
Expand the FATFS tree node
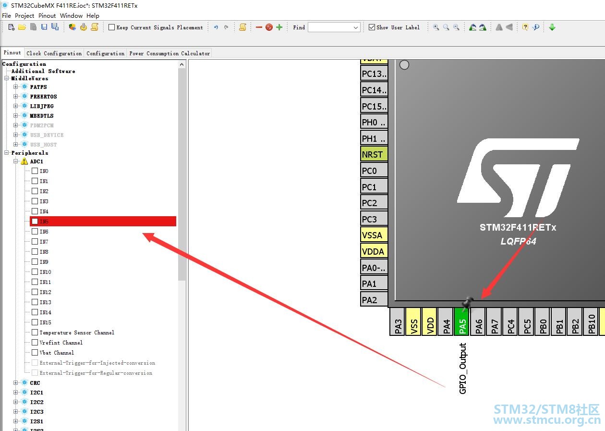[16, 87]
